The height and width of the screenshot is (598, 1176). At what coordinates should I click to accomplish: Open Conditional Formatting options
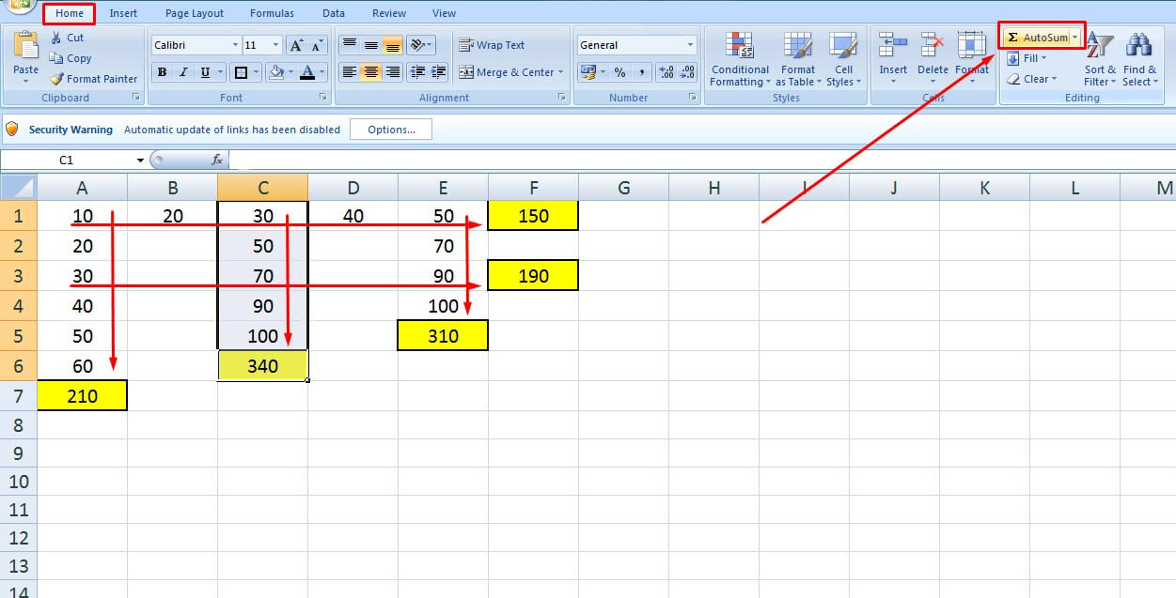(739, 61)
